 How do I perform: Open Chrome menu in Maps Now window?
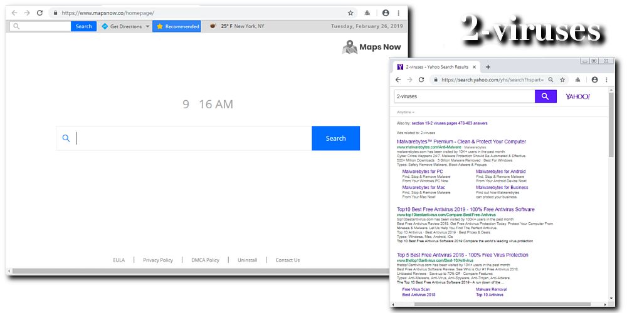click(398, 13)
